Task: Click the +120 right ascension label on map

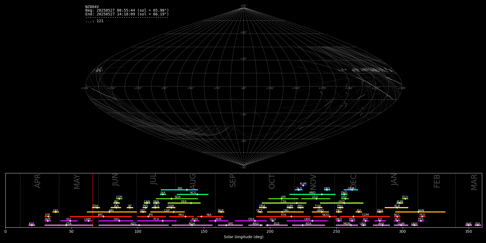Action: tap(138, 88)
